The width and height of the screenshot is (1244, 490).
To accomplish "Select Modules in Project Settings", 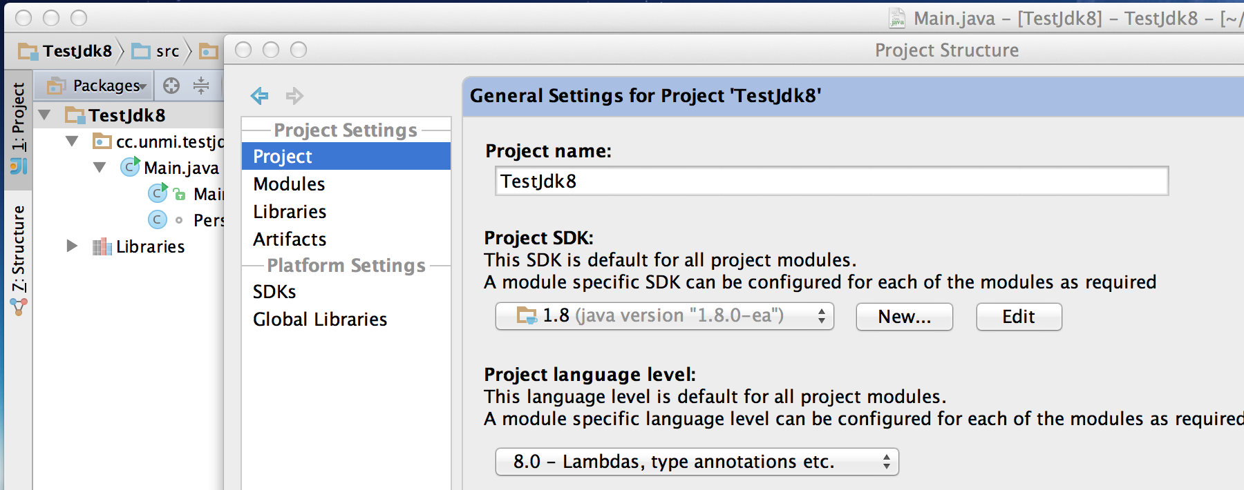I will pyautogui.click(x=289, y=184).
